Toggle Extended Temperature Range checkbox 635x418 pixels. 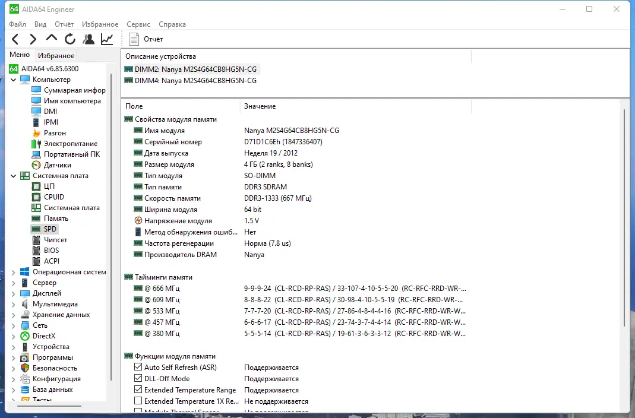coord(138,389)
